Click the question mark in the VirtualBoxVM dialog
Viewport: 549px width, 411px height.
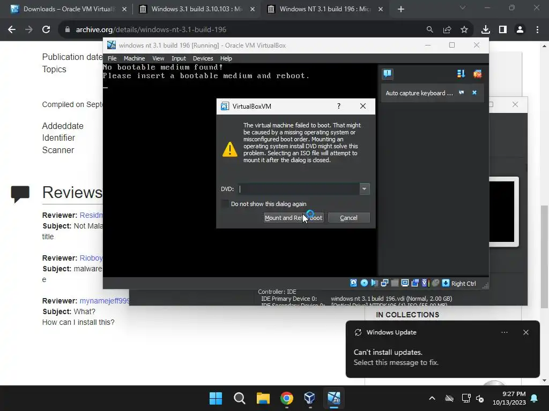[339, 106]
